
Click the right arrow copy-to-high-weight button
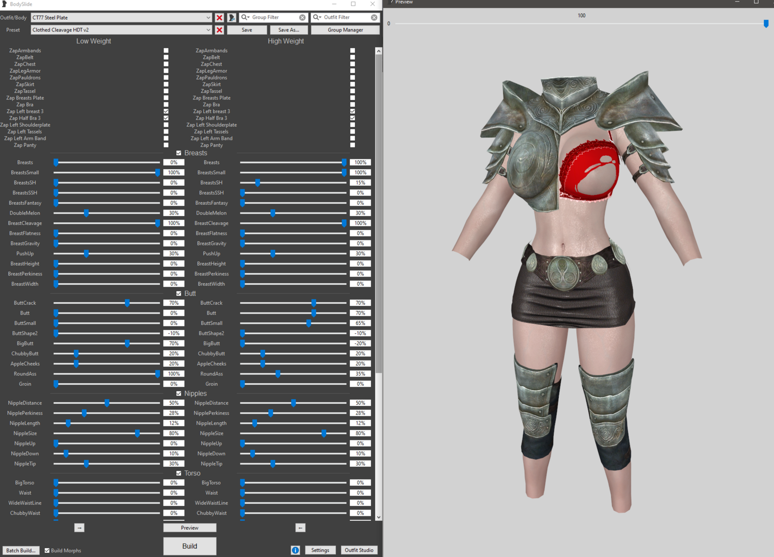coord(79,528)
